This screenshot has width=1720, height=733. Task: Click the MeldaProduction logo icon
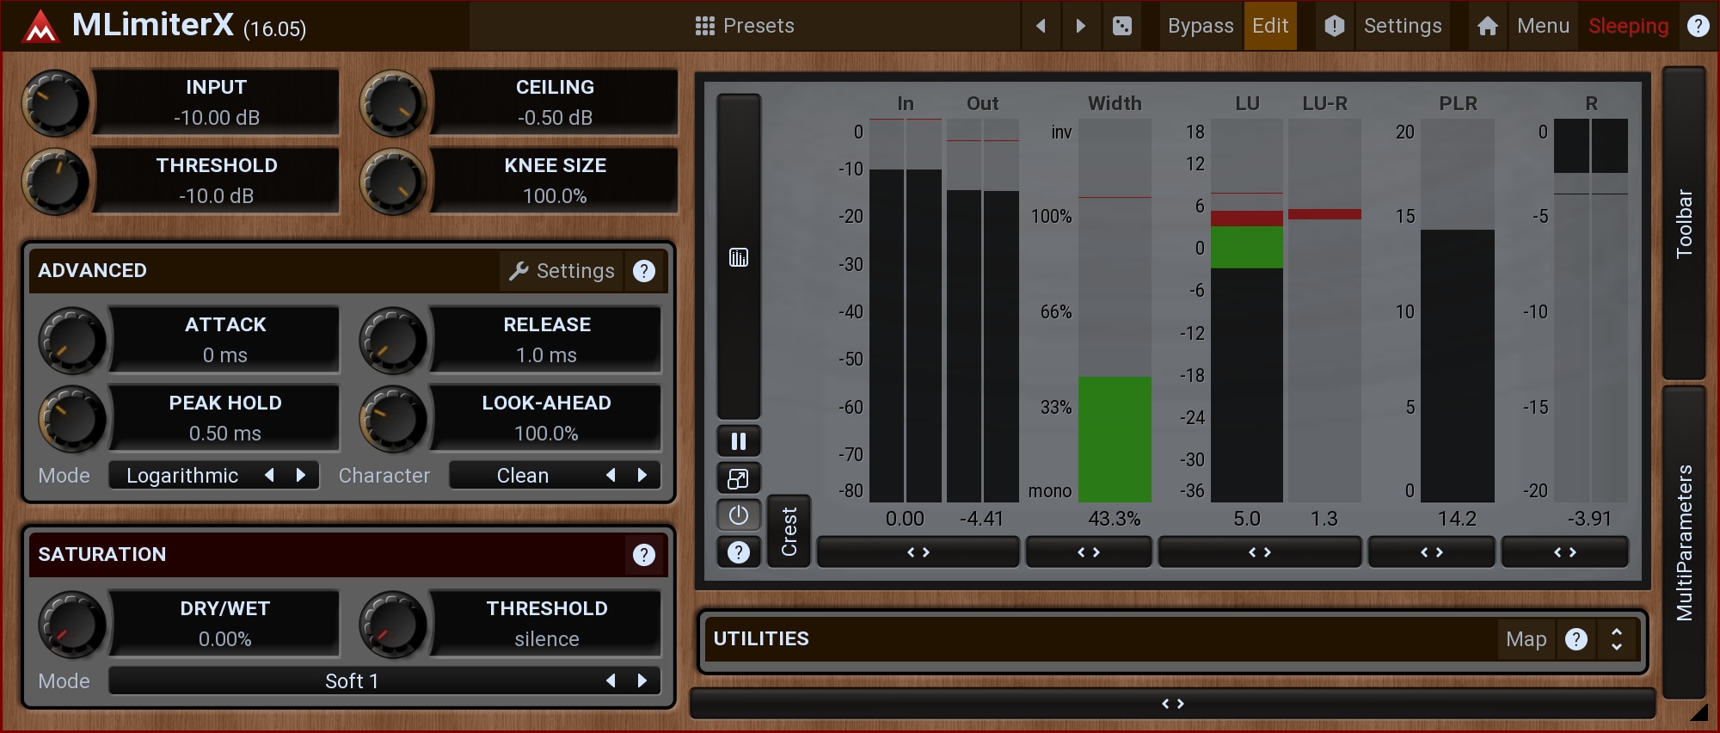pos(40,26)
